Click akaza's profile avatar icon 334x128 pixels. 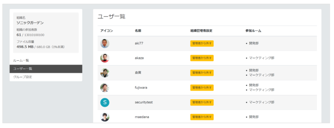(x=105, y=58)
